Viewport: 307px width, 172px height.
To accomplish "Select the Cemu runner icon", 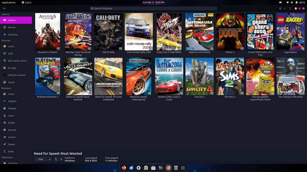I will (5, 94).
